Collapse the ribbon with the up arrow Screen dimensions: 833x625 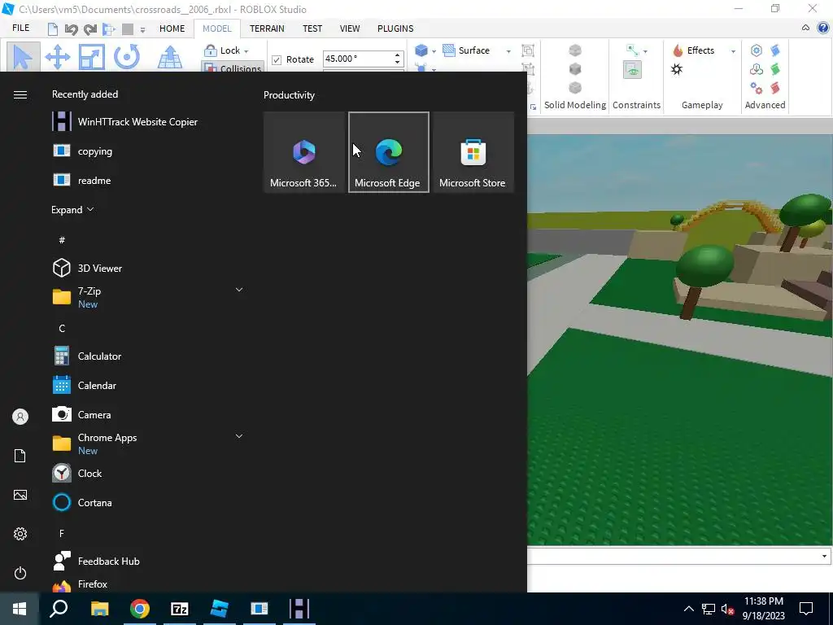[806, 28]
